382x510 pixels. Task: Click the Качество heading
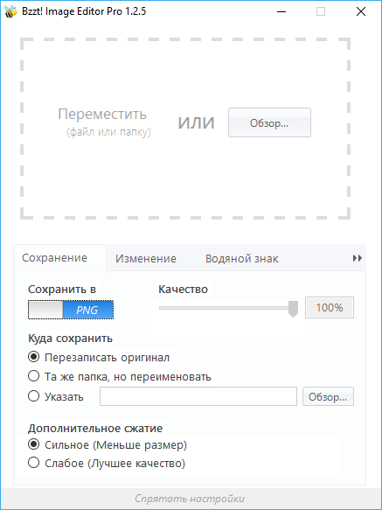[x=183, y=290]
